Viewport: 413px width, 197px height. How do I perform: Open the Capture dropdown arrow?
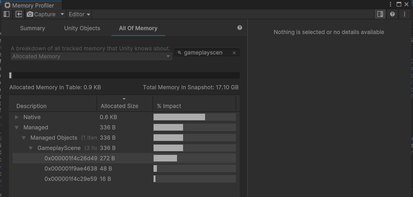point(62,14)
